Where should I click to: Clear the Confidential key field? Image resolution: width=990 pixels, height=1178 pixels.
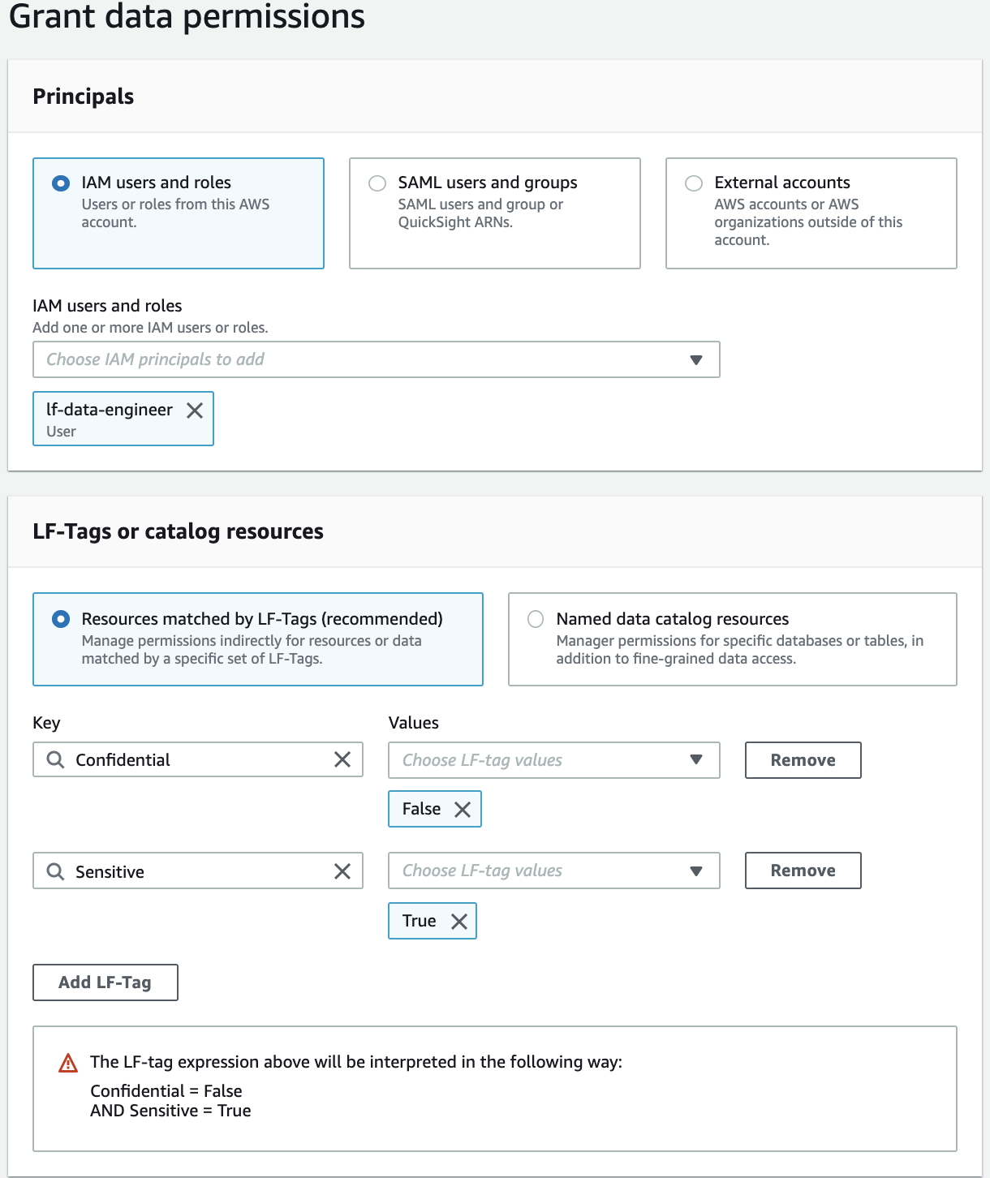point(342,759)
